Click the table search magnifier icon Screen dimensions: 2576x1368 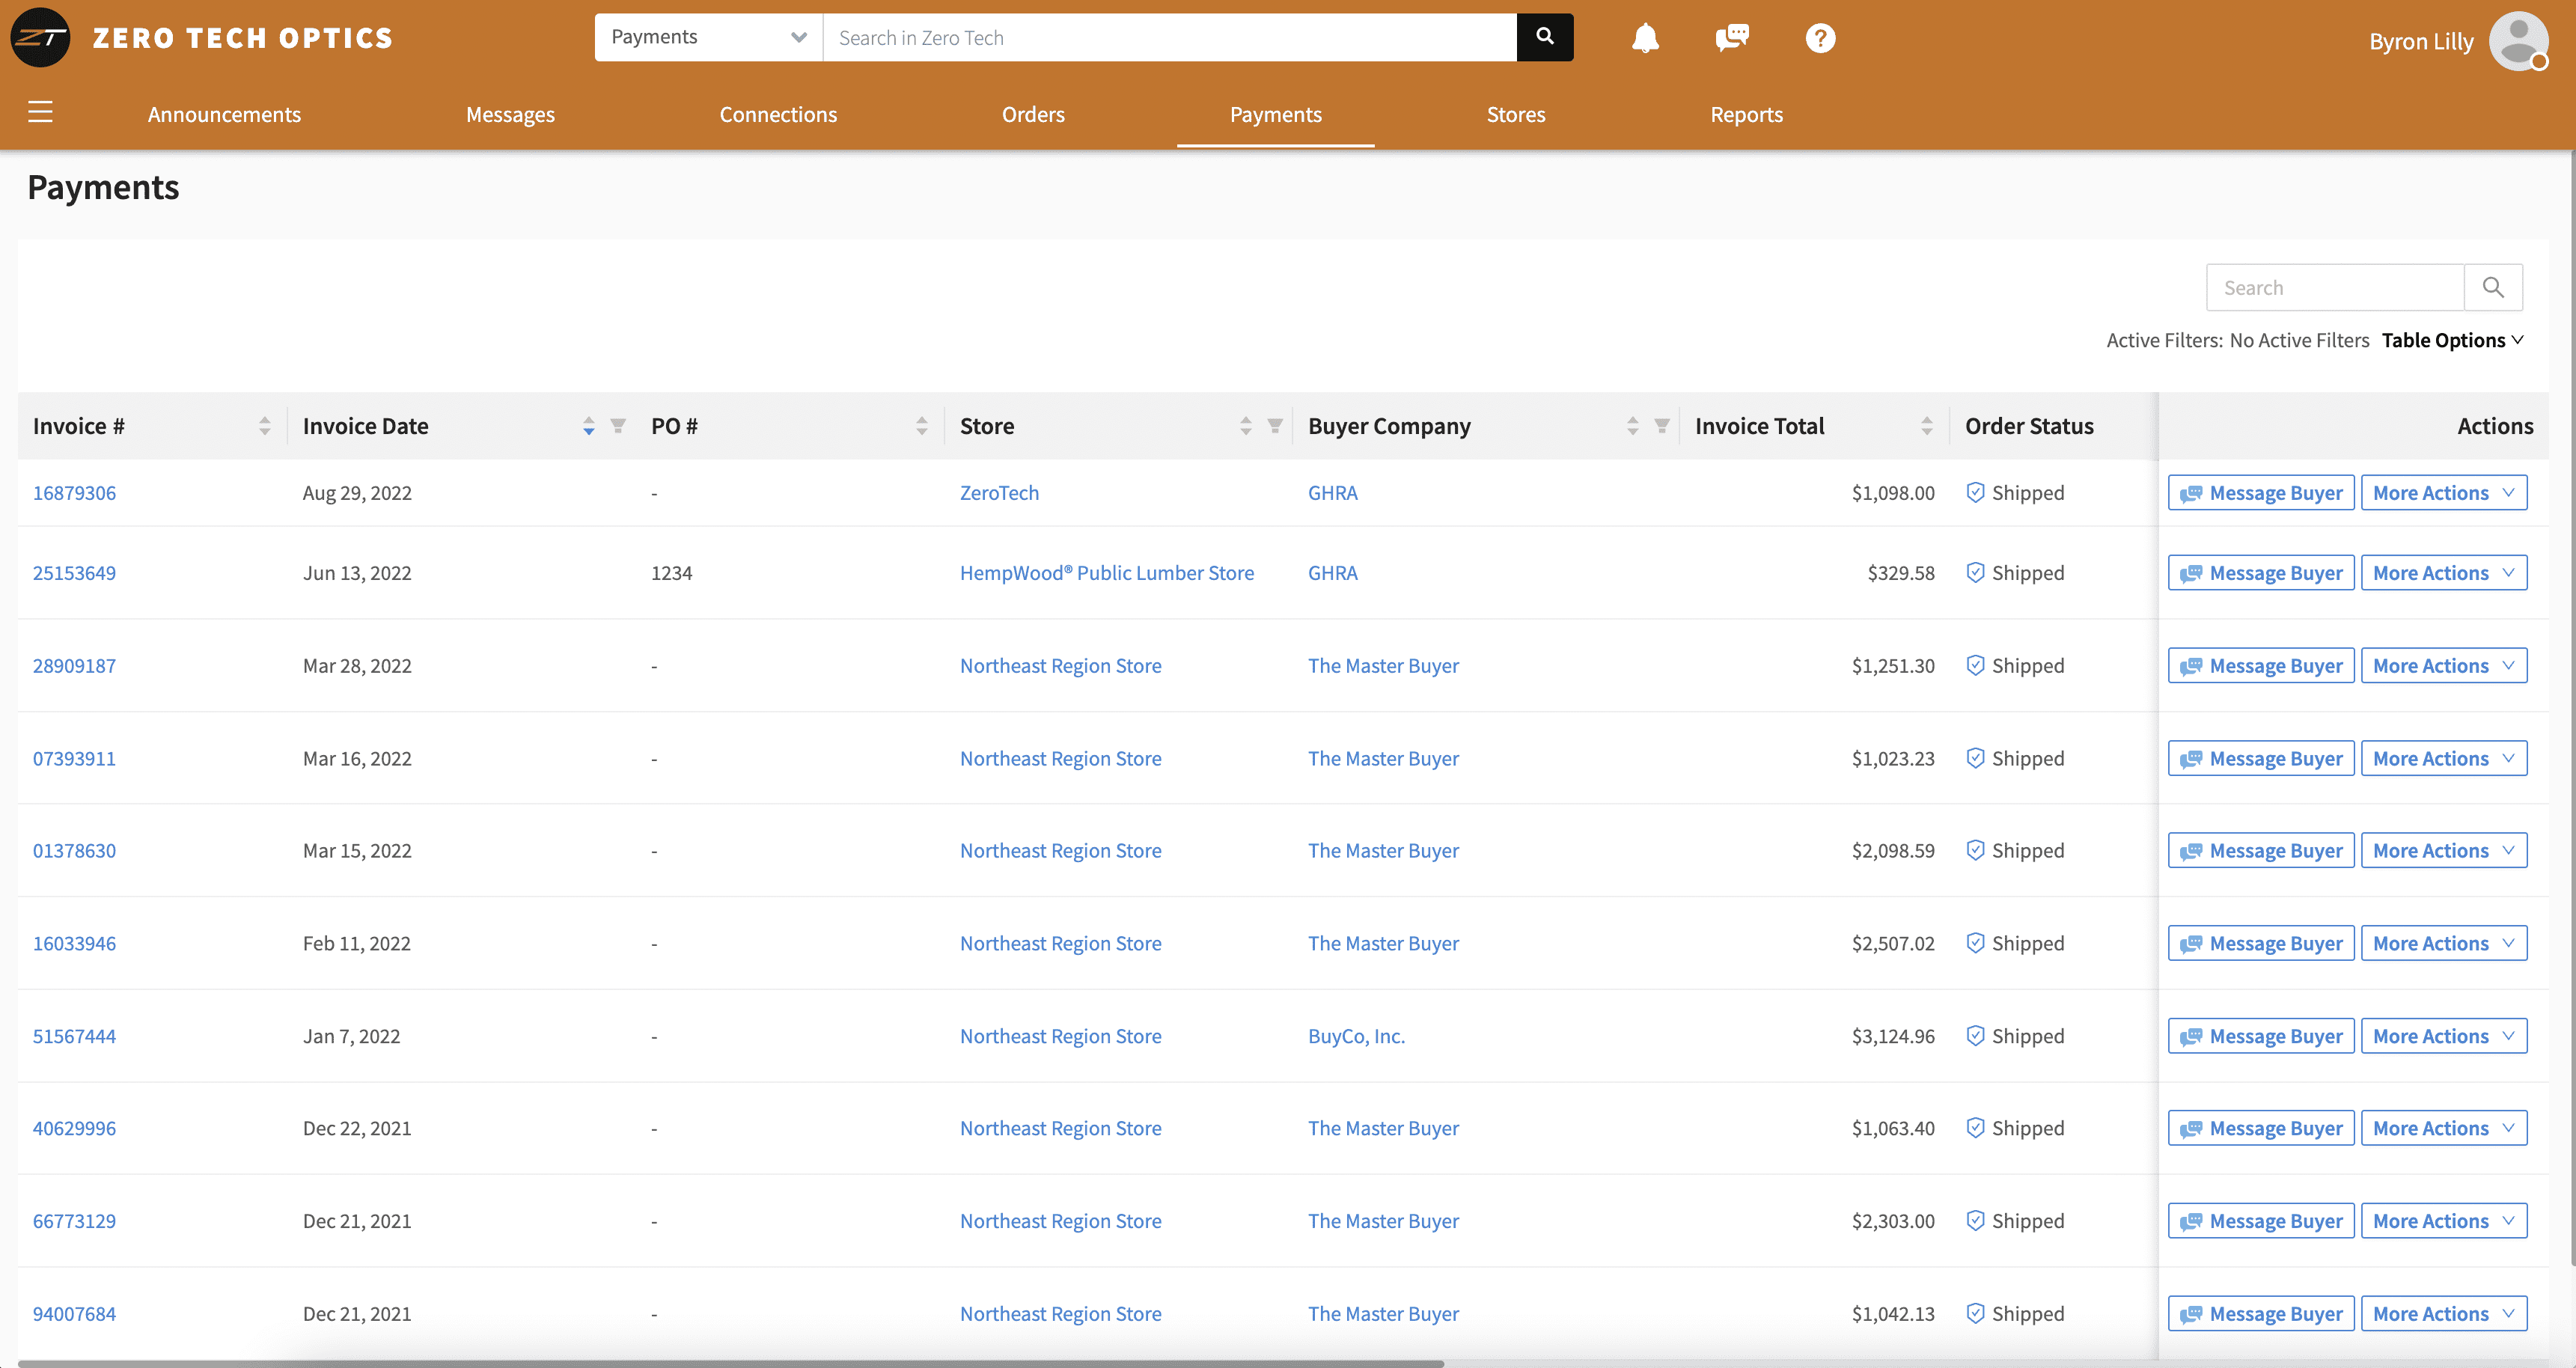coord(2493,288)
